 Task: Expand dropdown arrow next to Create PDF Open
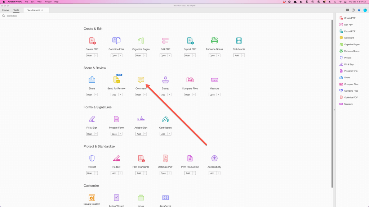click(x=96, y=55)
